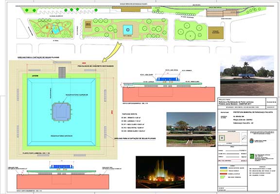Screen dimensions: 280x194
Task: Click the 'PLANTA FONTE LUMINOSA' plan caption
Action: [x=36, y=153]
